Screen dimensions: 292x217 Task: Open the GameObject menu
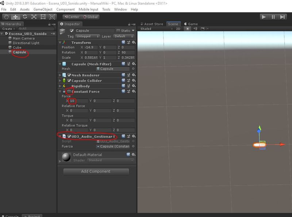click(43, 9)
